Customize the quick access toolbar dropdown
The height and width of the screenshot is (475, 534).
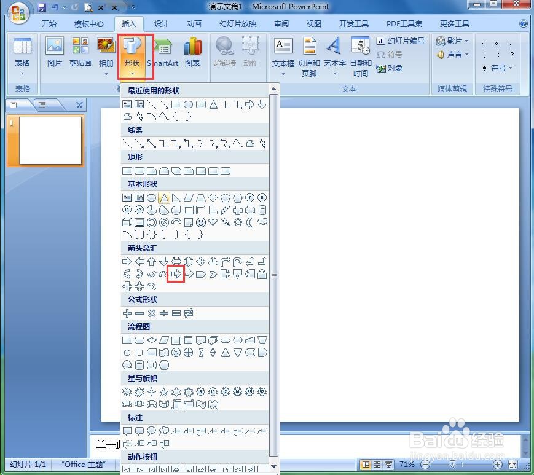(133, 7)
